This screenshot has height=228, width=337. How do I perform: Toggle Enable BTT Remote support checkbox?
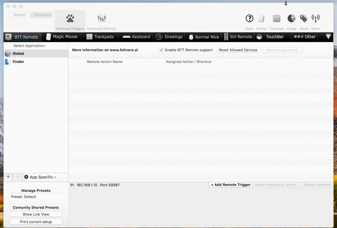[x=161, y=50]
